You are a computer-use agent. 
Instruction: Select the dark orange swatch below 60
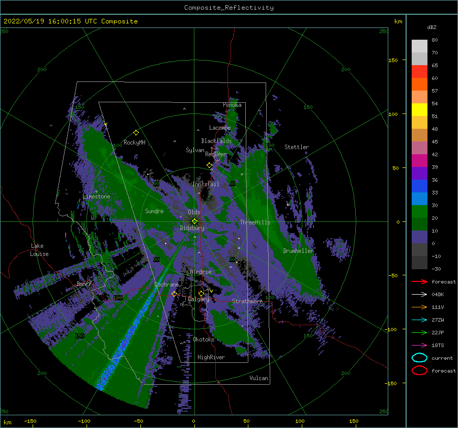[419, 84]
